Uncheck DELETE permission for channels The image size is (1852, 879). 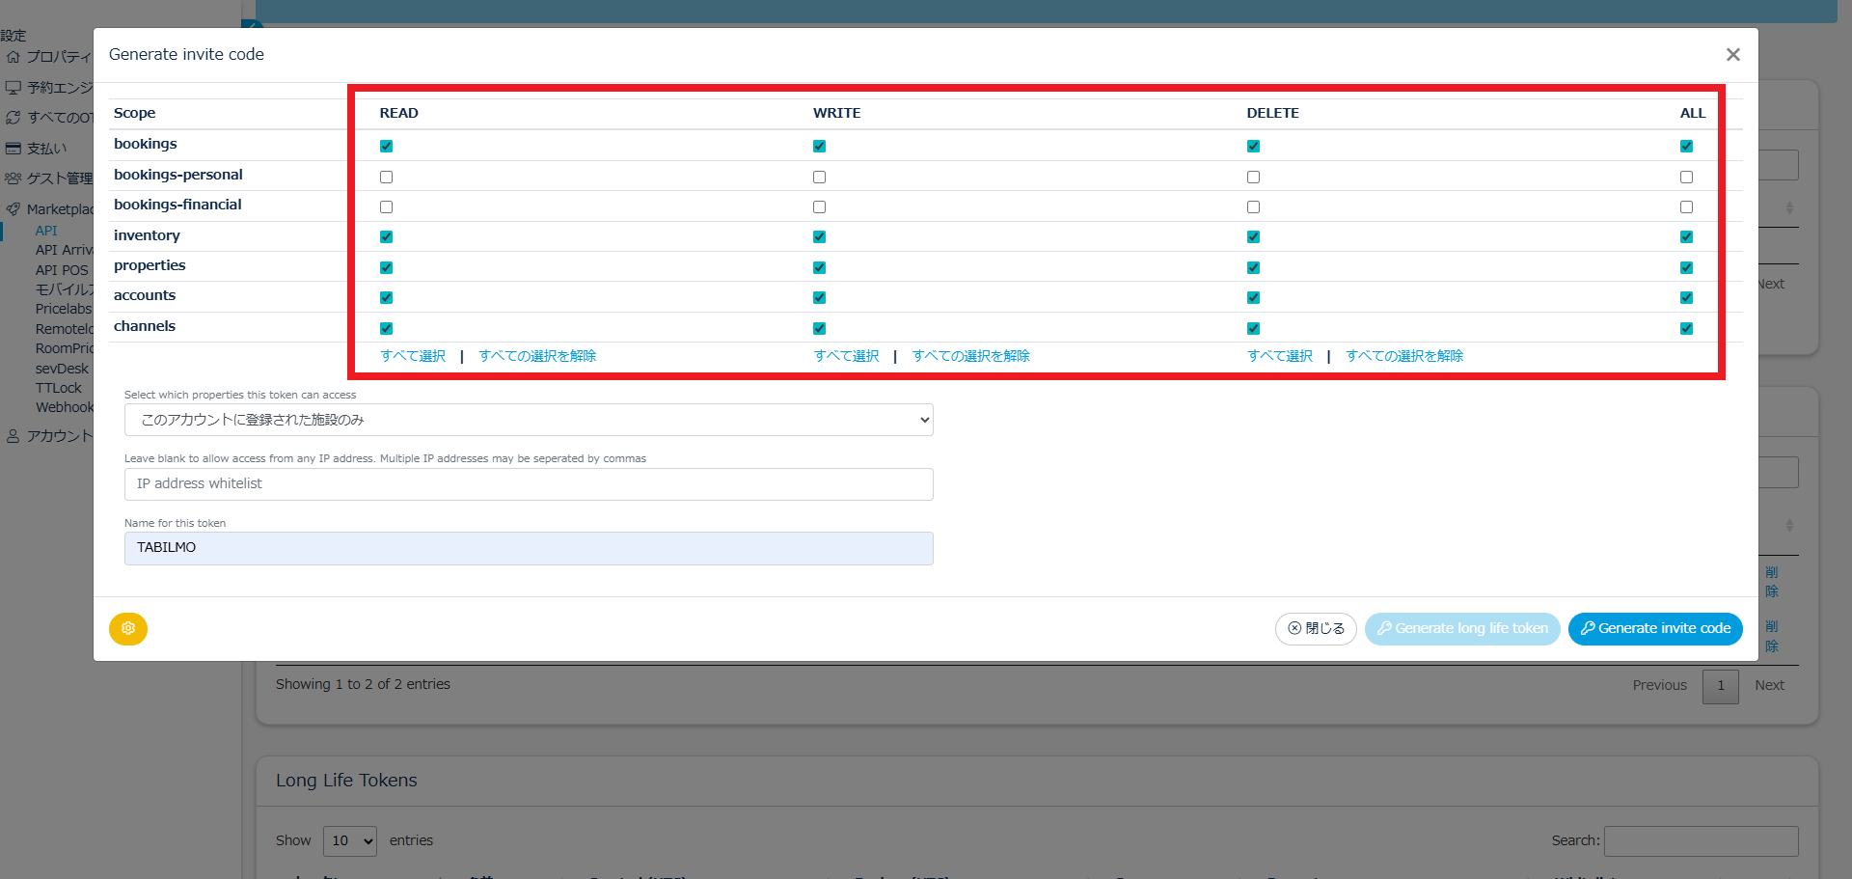[x=1253, y=329]
